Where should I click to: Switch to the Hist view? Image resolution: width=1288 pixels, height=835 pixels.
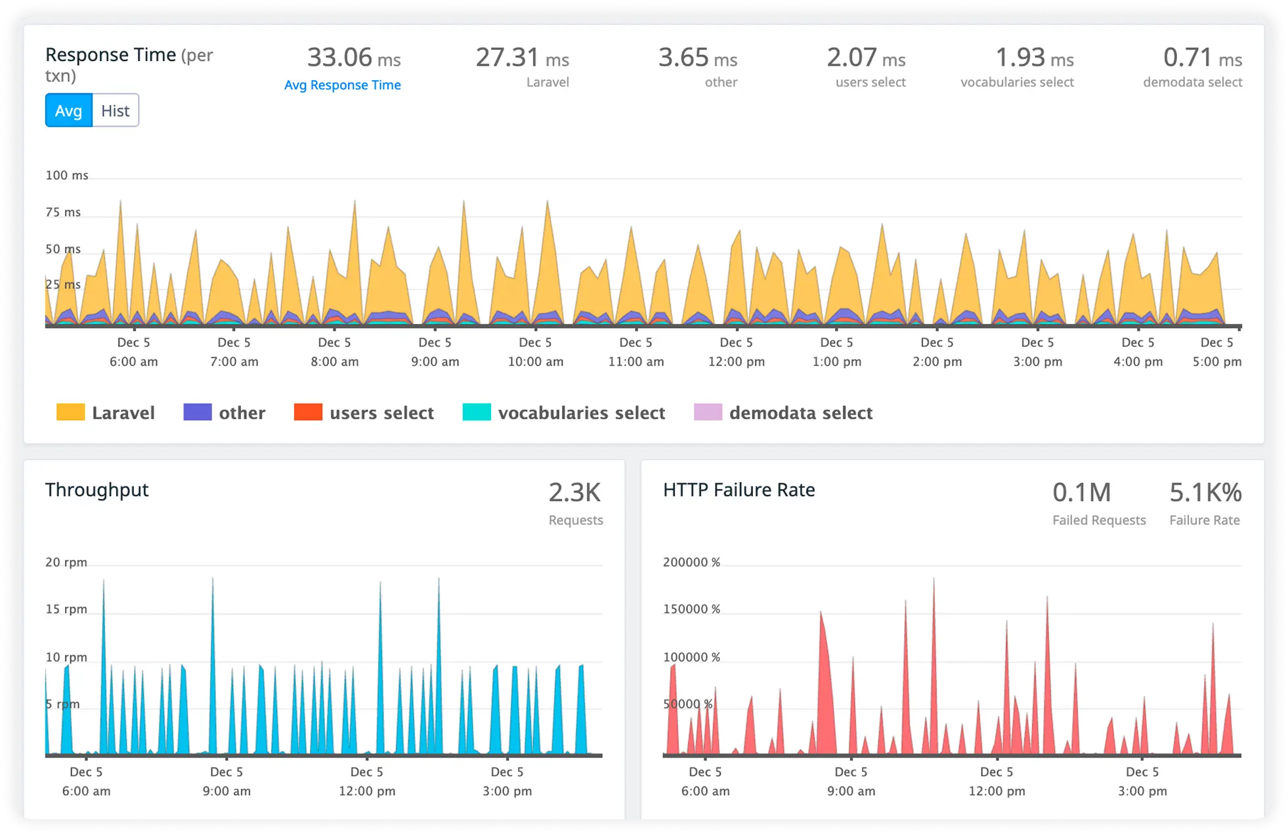coord(115,110)
